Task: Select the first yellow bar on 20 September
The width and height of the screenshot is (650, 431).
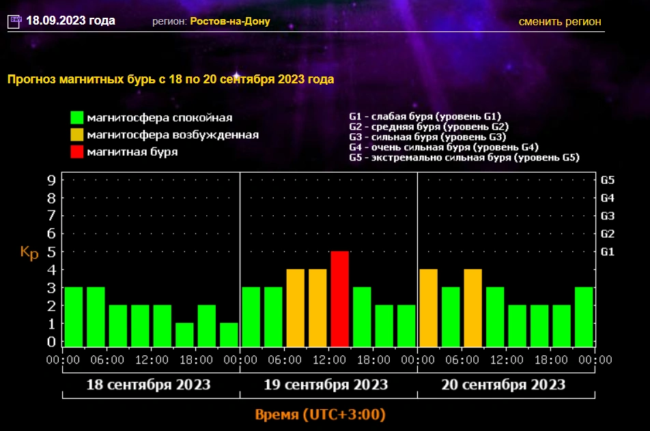Action: click(428, 307)
